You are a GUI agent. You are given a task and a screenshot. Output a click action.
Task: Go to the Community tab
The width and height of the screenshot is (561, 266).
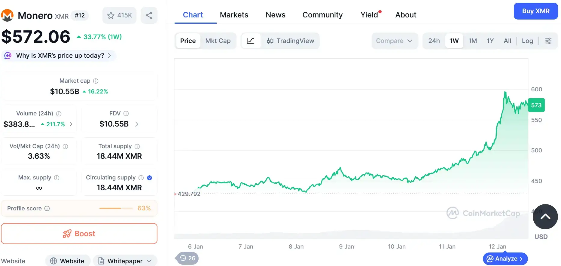click(x=322, y=15)
